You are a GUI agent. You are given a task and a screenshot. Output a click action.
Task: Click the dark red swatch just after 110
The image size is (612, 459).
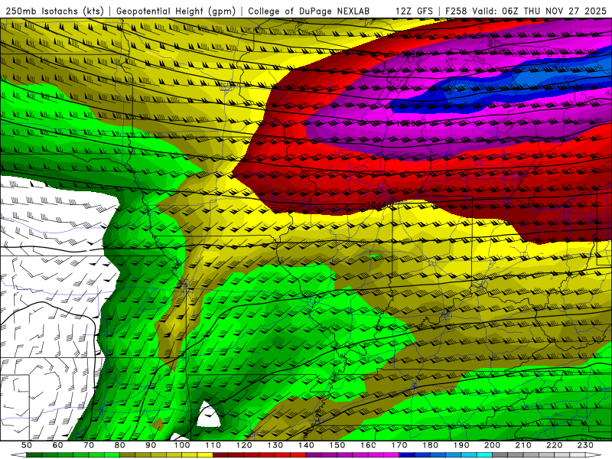pos(220,455)
